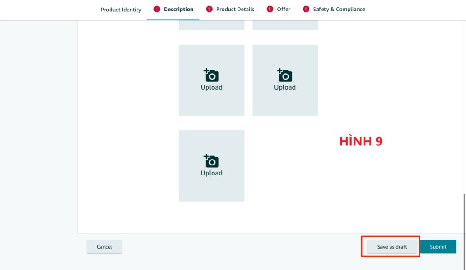Select the Description tab
Viewport: 466px width, 270px height.
click(x=178, y=9)
